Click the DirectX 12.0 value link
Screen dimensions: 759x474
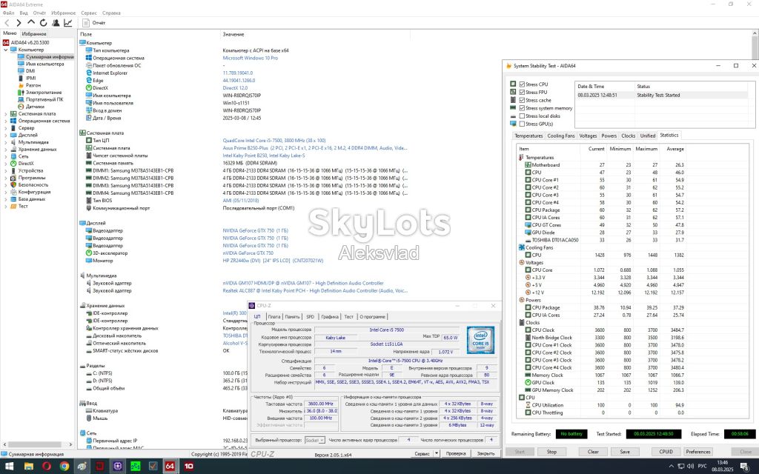click(x=235, y=88)
